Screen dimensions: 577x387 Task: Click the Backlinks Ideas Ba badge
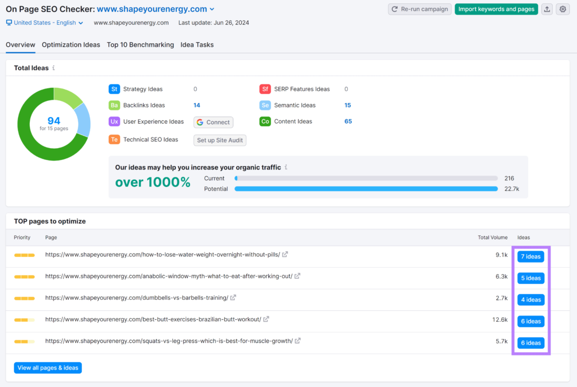[x=114, y=105]
